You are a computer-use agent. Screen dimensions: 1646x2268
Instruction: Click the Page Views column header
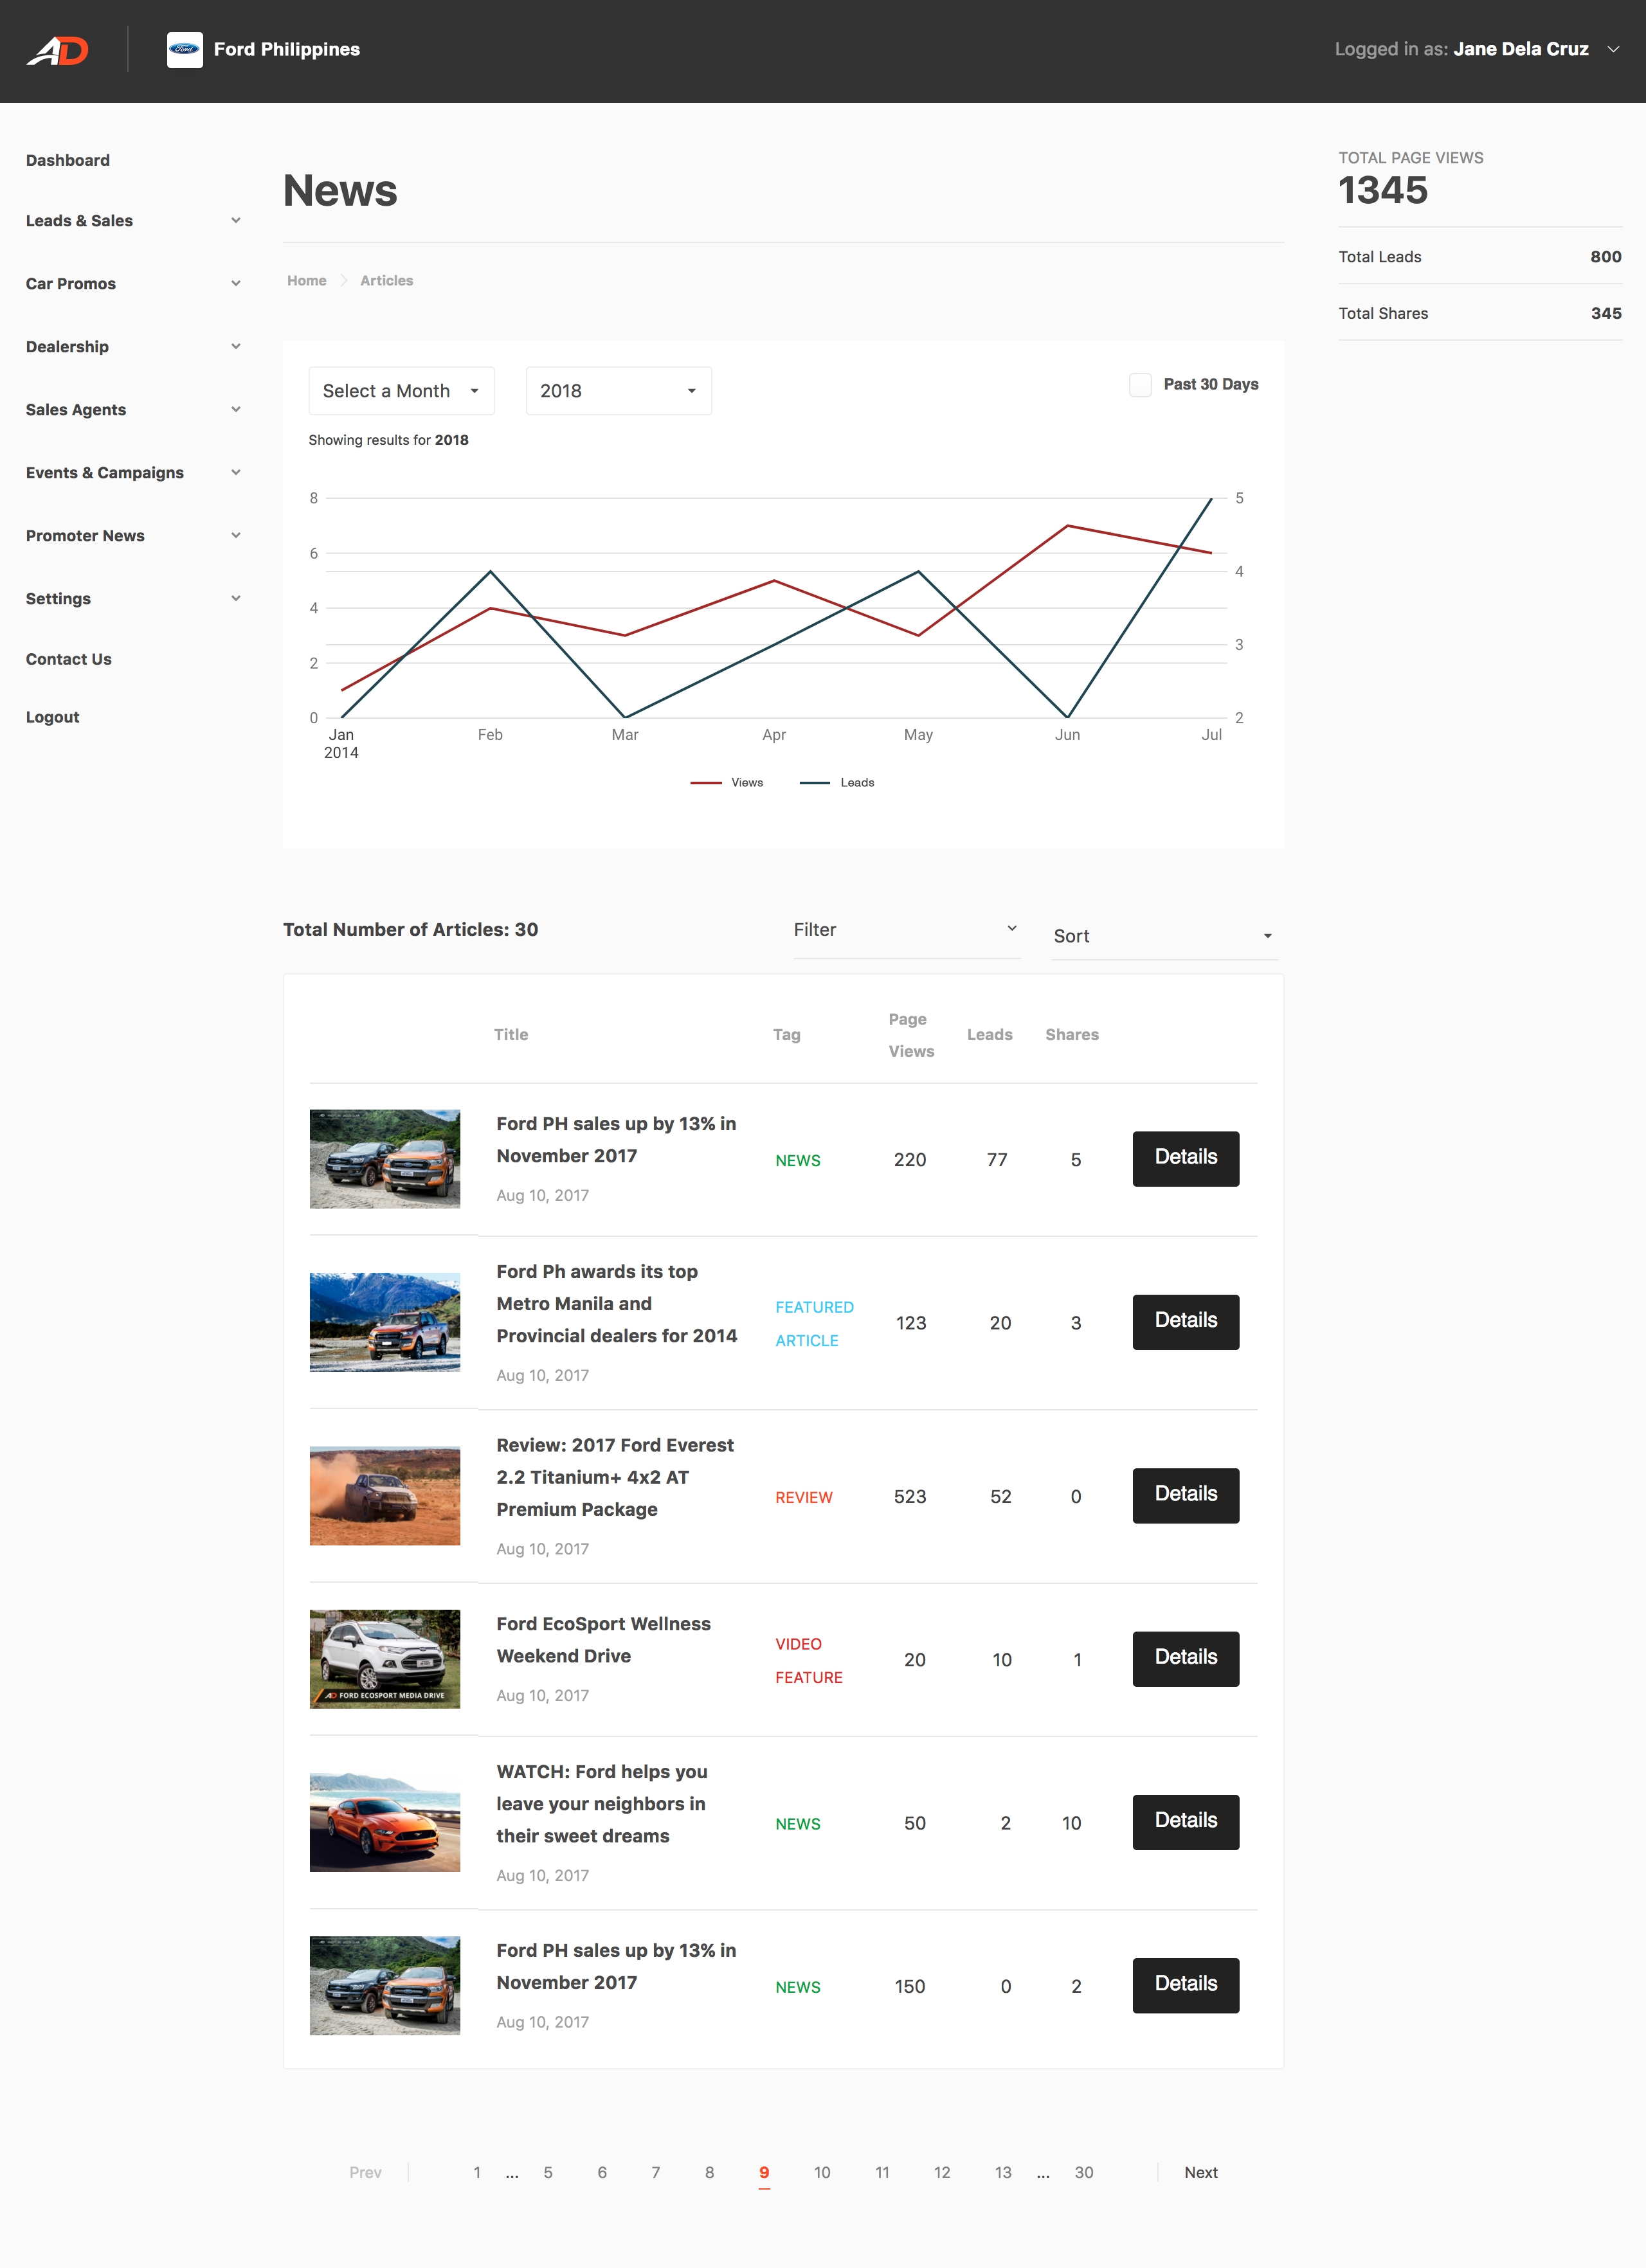(911, 1035)
